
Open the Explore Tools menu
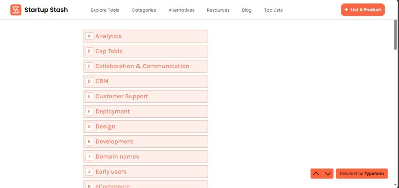pyautogui.click(x=105, y=10)
